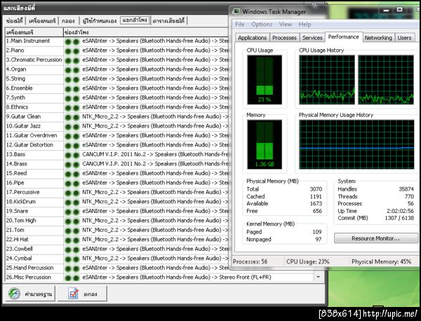Toggle left green dot in 13.Bass row
This screenshot has height=321, width=421.
click(x=68, y=155)
